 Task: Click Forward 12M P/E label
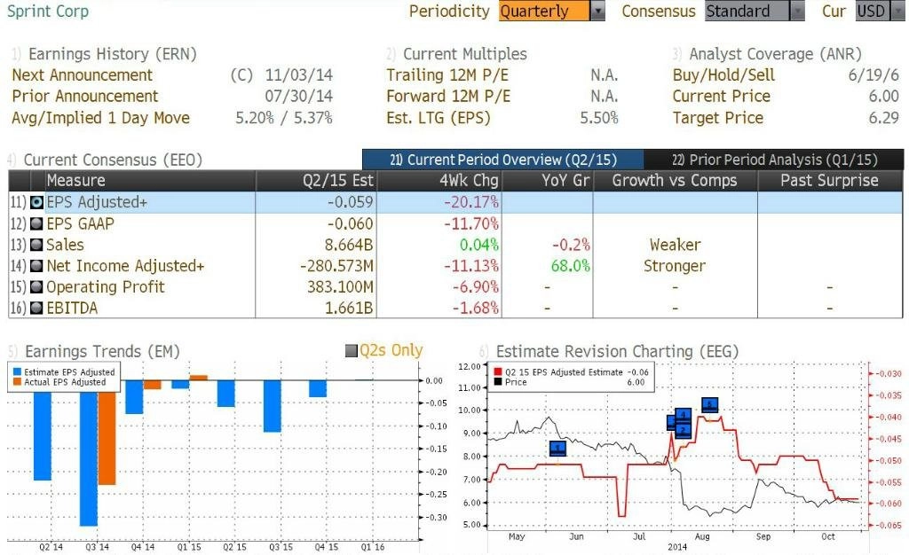(448, 96)
